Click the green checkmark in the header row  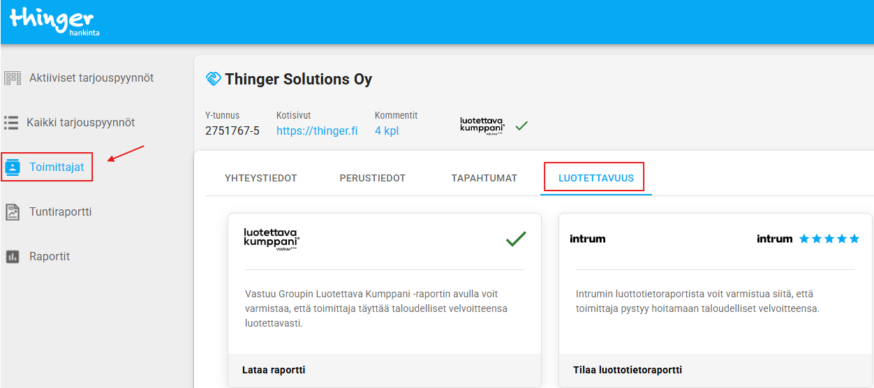tap(521, 126)
